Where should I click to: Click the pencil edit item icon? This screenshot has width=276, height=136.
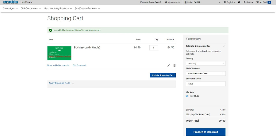click(169, 65)
